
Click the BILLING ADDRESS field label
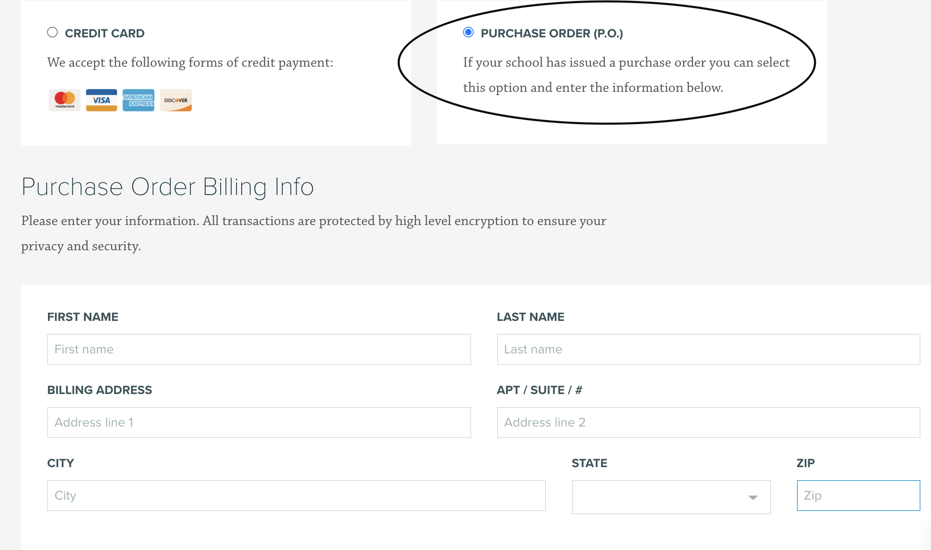[x=100, y=390]
